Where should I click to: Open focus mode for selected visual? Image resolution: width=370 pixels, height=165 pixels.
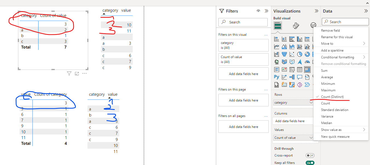tap(77, 73)
